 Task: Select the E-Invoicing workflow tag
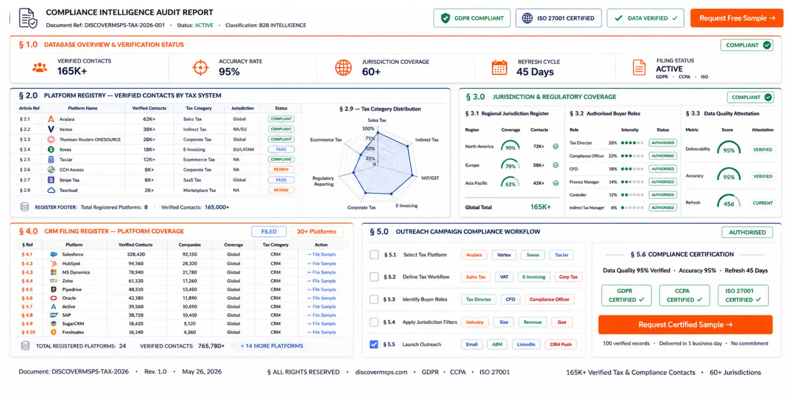[534, 277]
